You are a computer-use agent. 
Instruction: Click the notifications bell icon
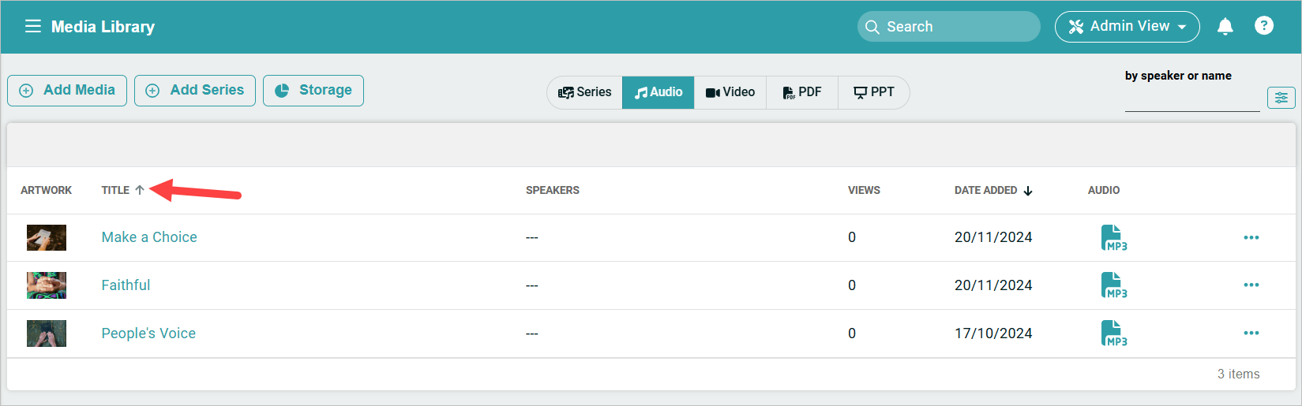[x=1225, y=27]
